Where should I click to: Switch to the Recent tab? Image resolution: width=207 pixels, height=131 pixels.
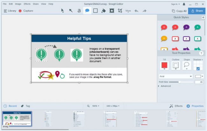coord(10,106)
